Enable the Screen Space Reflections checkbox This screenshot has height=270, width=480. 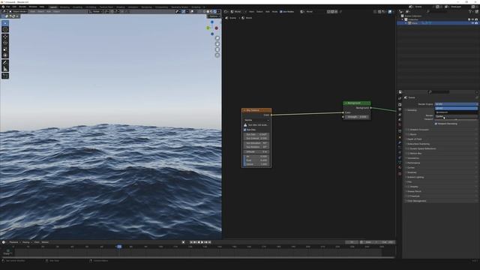pos(408,148)
